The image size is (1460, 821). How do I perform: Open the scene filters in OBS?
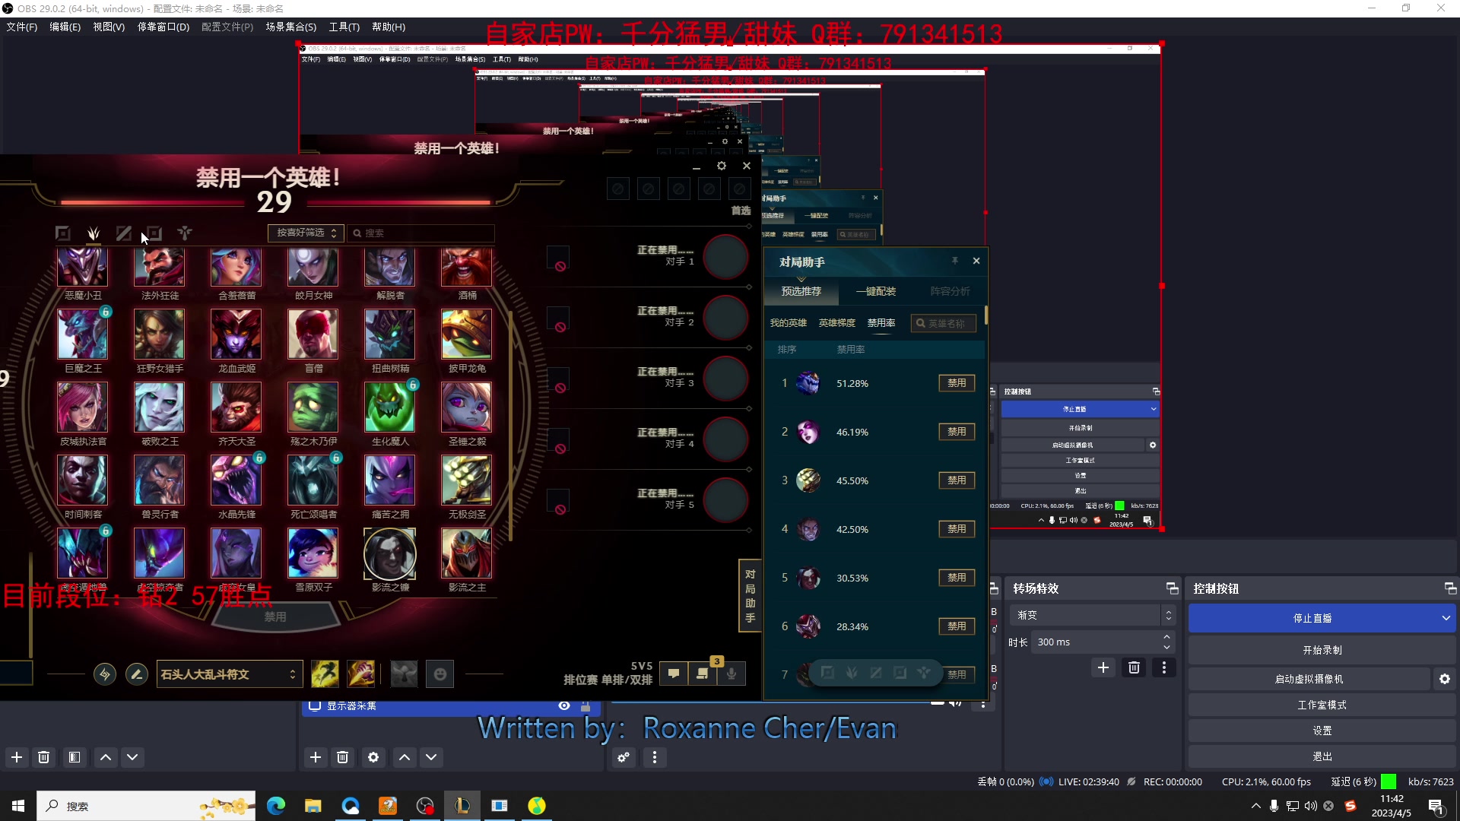pos(75,757)
